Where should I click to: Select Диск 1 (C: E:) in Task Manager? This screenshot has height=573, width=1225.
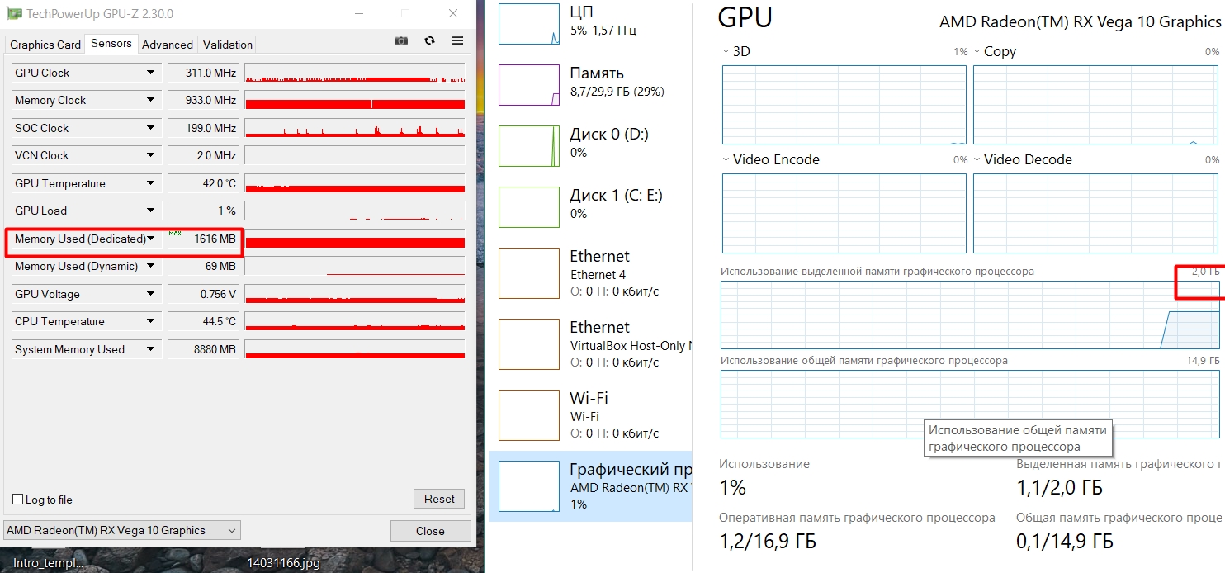(x=590, y=207)
